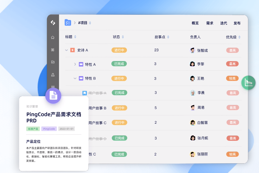Click story points value 23

point(156,50)
